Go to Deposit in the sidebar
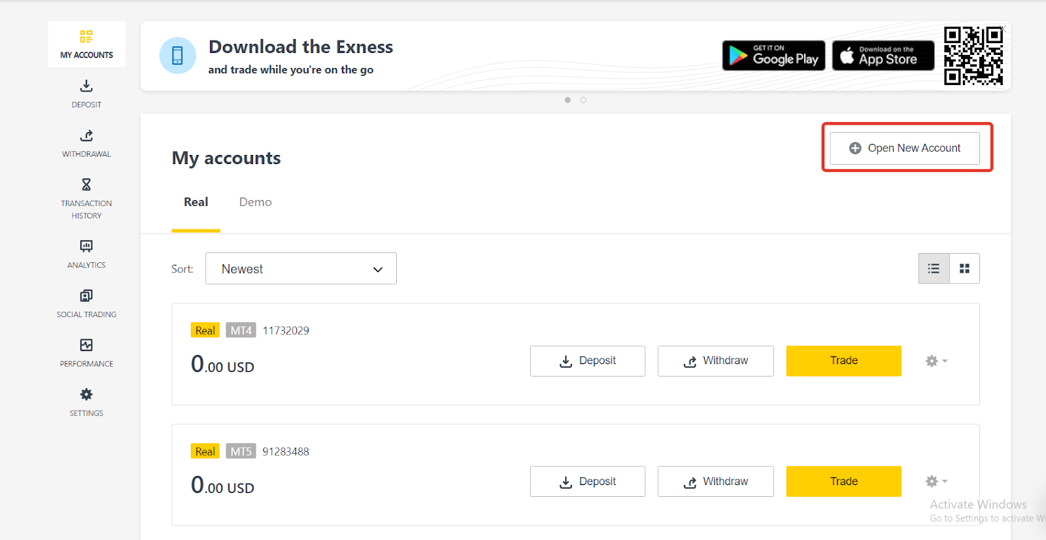The height and width of the screenshot is (540, 1046). [86, 93]
